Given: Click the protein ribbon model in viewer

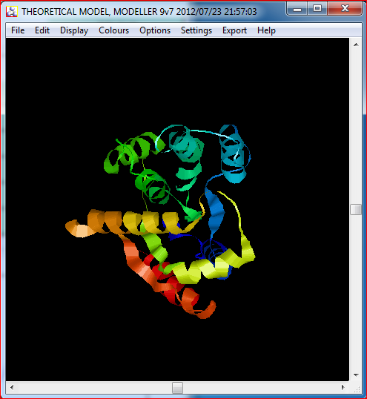Looking at the screenshot, I should (x=160, y=222).
